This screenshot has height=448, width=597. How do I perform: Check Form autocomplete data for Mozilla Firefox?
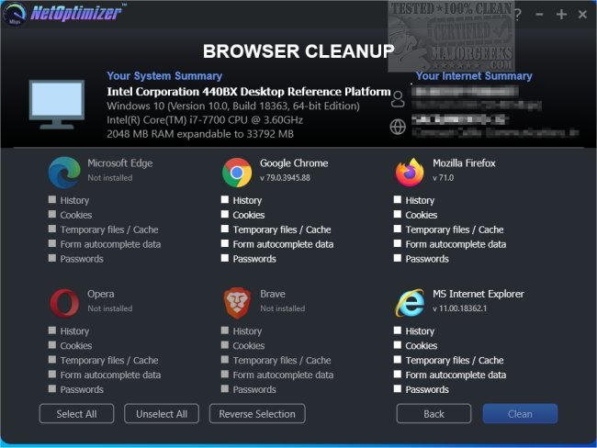coord(398,243)
